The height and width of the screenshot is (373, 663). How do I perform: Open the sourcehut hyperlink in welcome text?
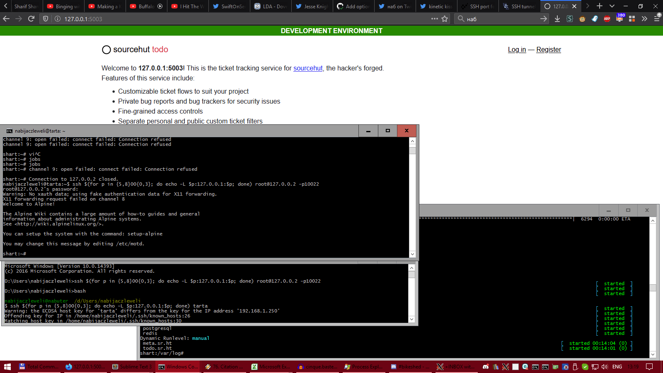(308, 68)
